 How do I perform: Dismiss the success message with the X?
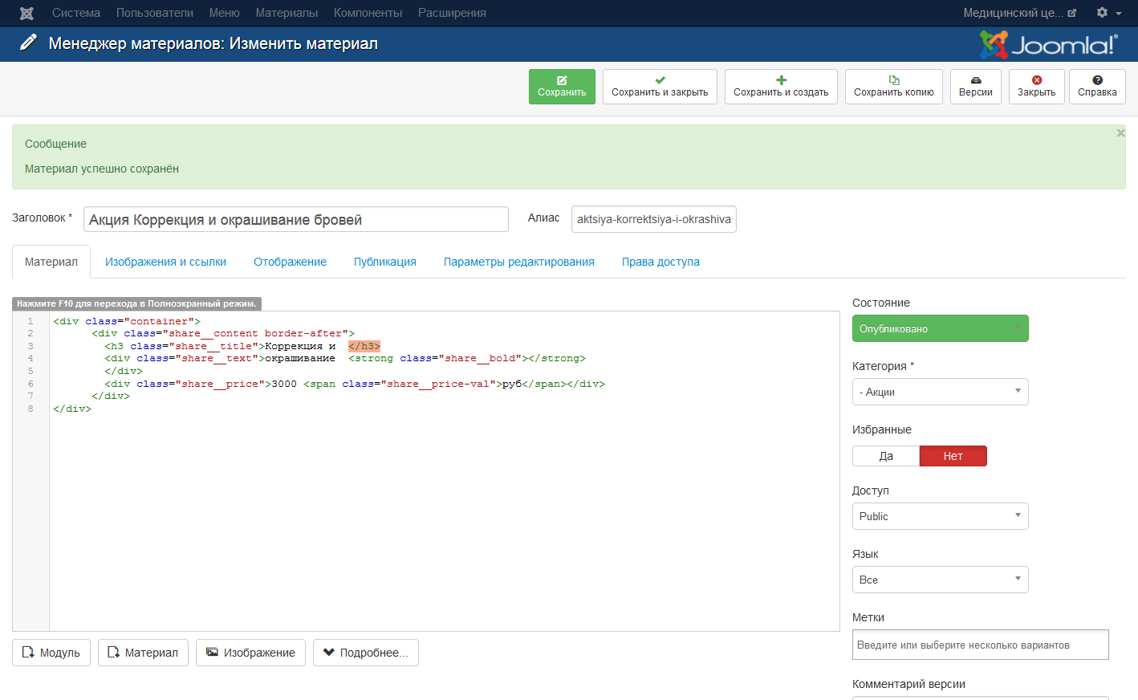pos(1120,133)
